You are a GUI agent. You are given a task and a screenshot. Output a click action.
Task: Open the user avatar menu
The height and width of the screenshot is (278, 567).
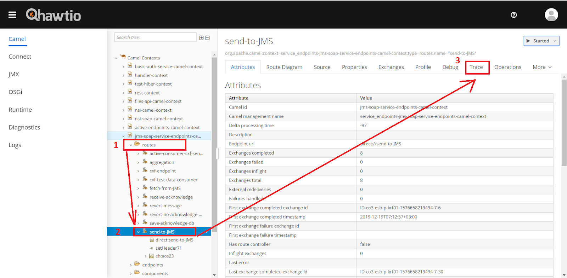point(551,15)
